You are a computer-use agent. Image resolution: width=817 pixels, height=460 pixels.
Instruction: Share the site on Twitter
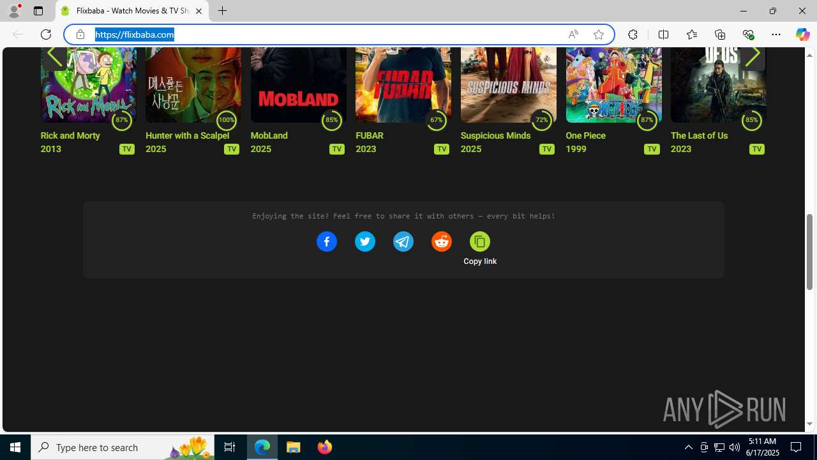(x=364, y=241)
